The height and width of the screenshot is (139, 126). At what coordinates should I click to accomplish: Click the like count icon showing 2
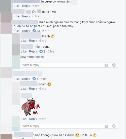point(41,51)
